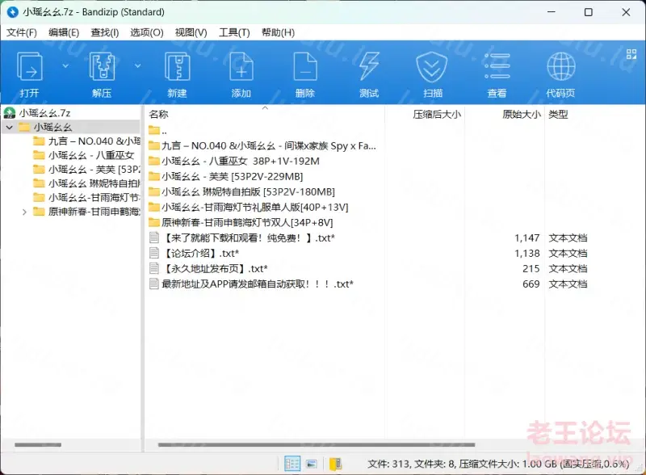Collapse the 小瑶幺幺 folder in tree

pos(10,128)
